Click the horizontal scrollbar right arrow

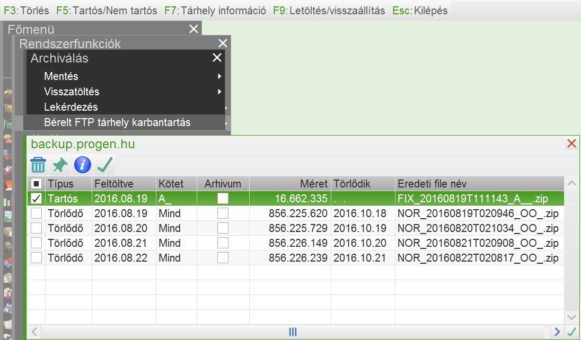(x=557, y=332)
